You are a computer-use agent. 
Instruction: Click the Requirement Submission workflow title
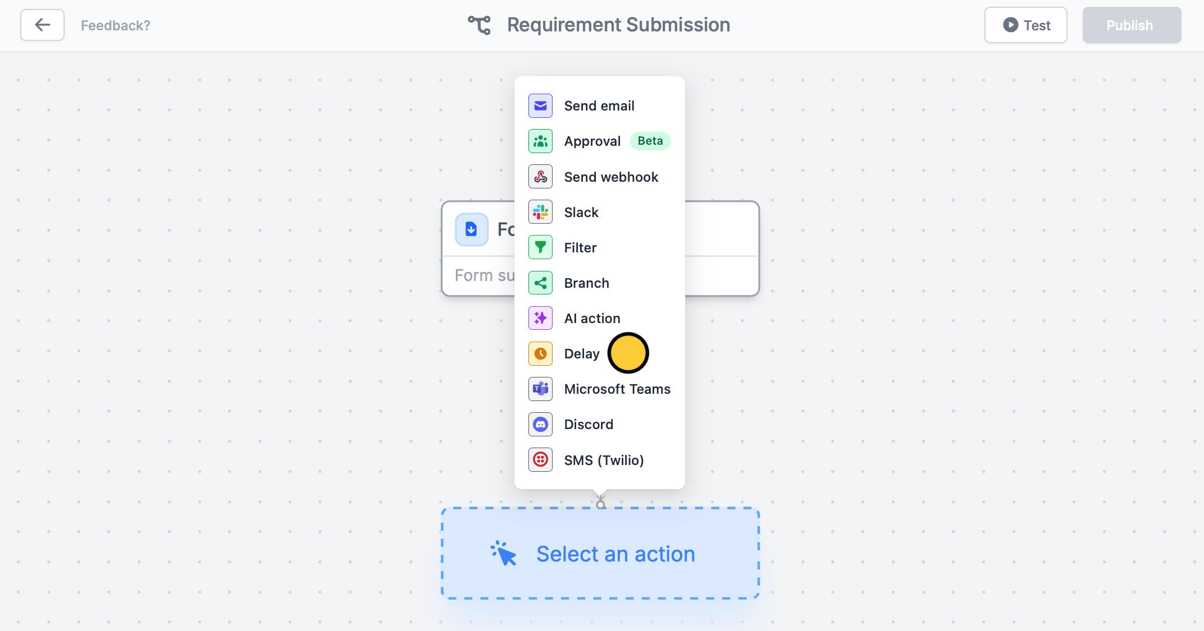(618, 25)
